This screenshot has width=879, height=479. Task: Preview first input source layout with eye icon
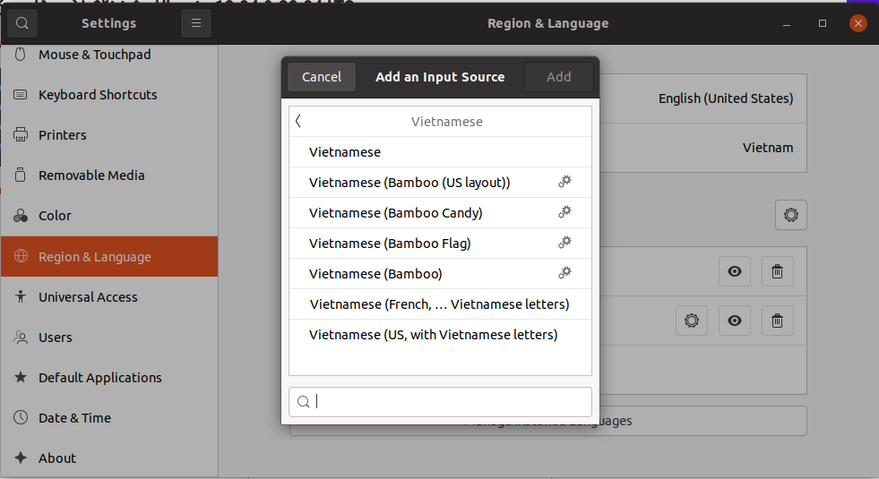point(735,271)
